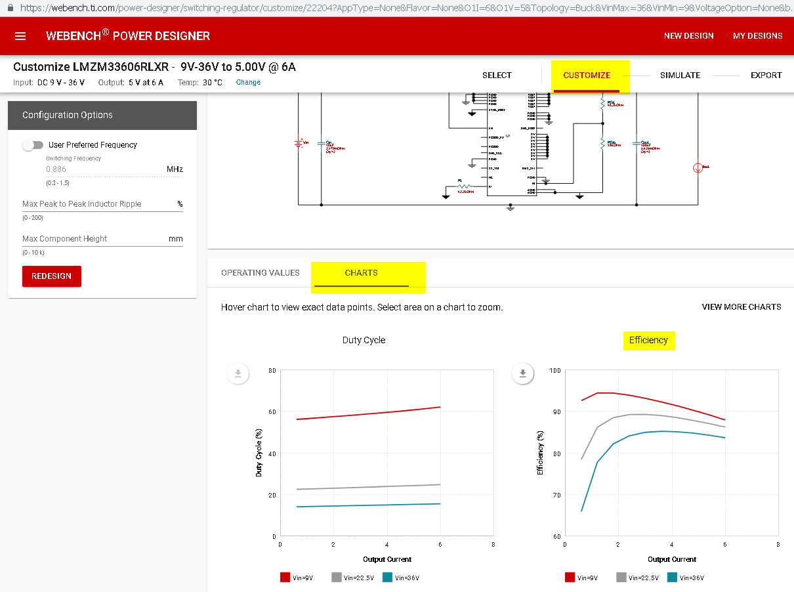794x592 pixels.
Task: Select the Cout capacitor in schematic
Action: coord(636,143)
